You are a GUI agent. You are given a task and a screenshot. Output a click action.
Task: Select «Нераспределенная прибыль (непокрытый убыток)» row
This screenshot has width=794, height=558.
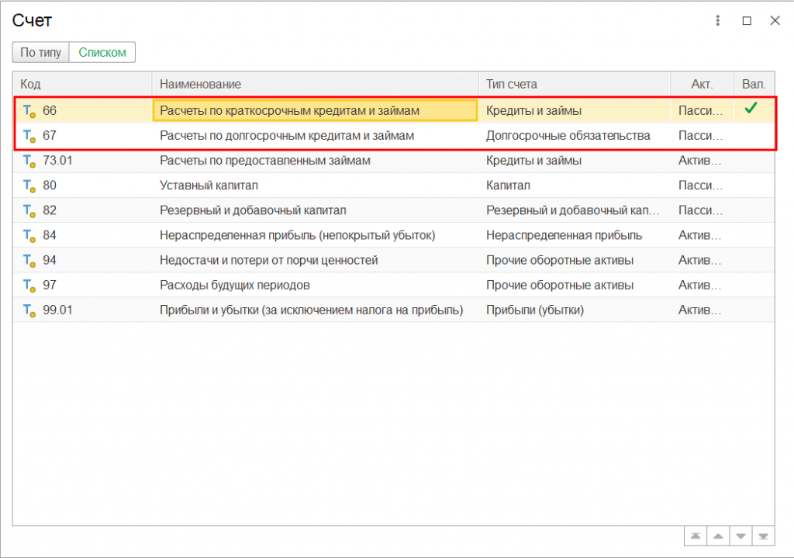pos(297,235)
